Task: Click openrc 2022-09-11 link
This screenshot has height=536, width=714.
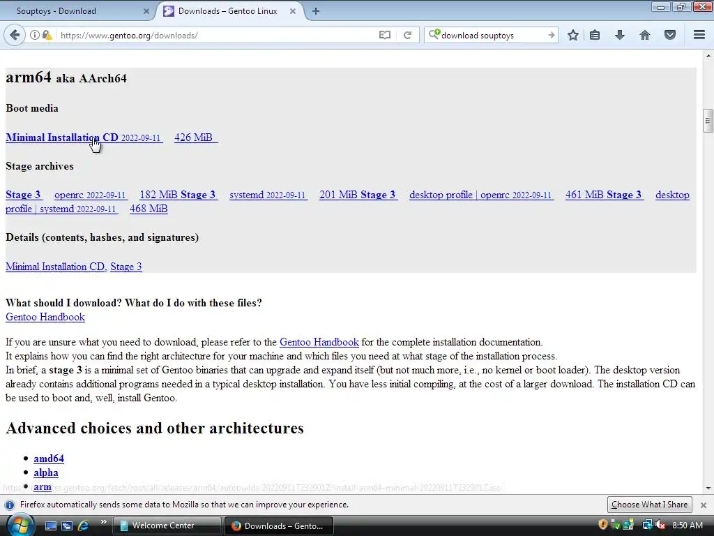Action: coord(91,195)
